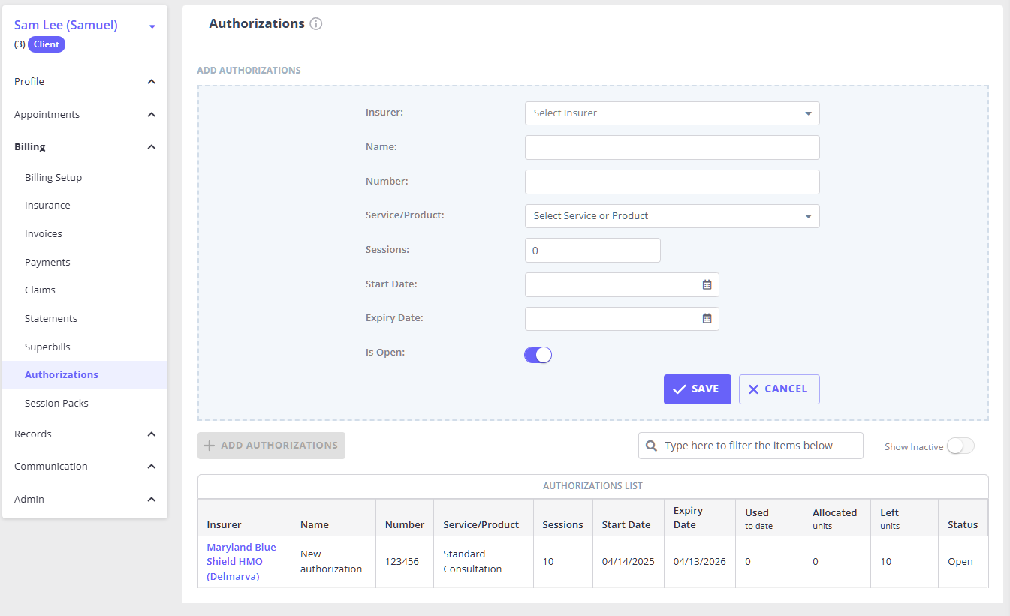Open the Select Insurer dropdown
The image size is (1010, 616).
tap(671, 113)
